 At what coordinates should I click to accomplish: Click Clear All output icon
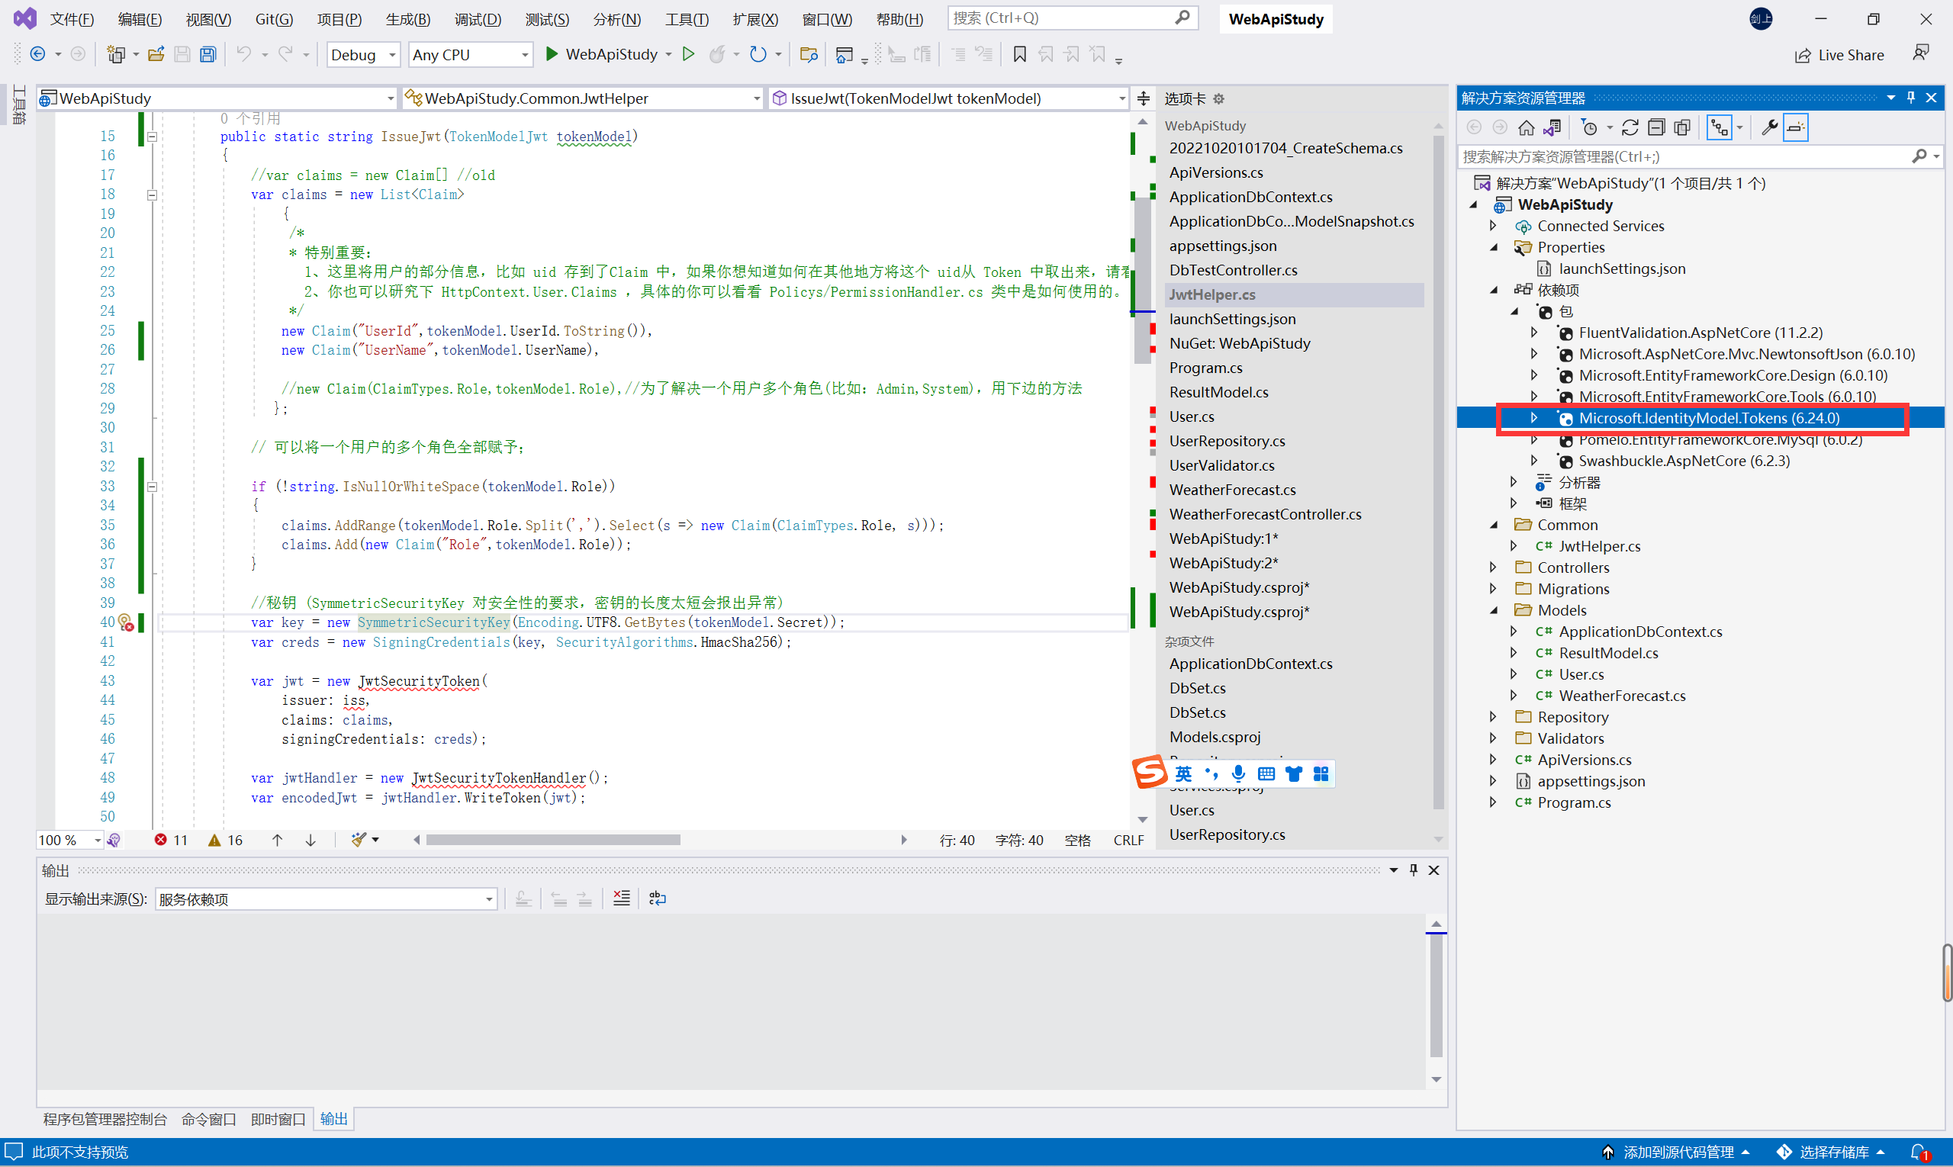[x=621, y=899]
